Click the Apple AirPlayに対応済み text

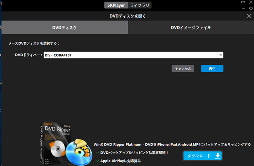tap(121, 161)
